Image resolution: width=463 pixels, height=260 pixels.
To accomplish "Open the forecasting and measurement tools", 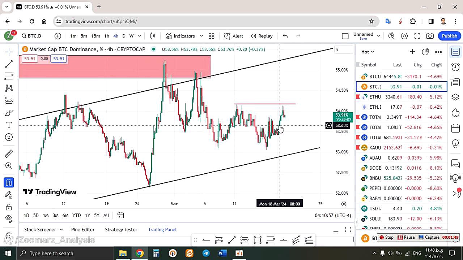I will (9, 100).
